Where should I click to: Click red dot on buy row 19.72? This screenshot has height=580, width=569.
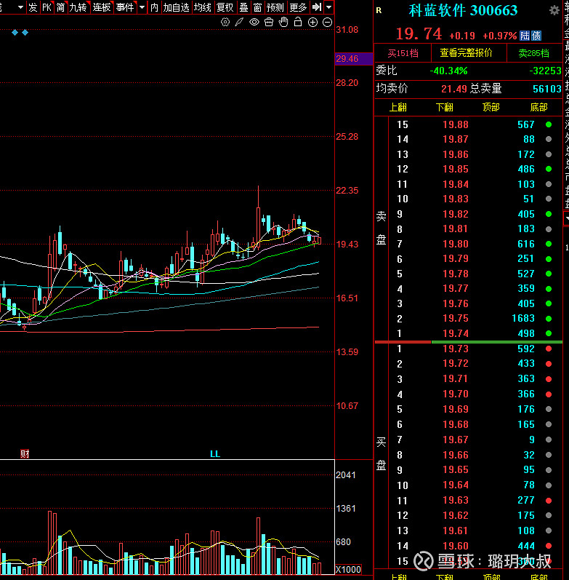(x=549, y=364)
